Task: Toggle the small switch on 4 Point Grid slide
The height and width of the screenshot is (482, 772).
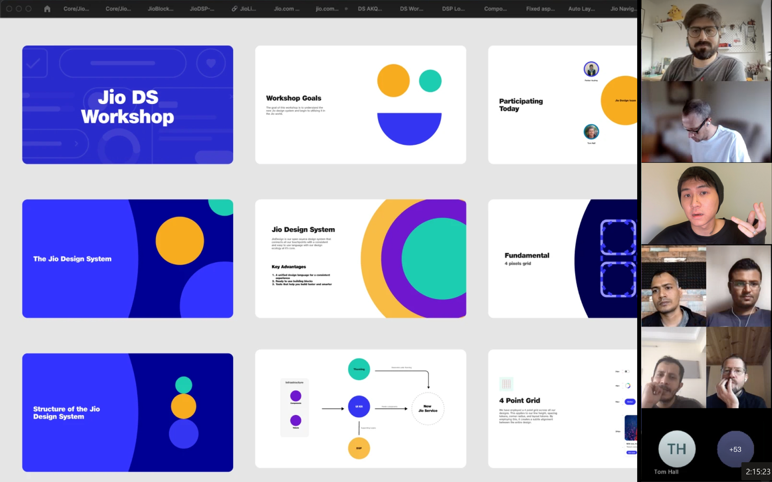Action: [x=627, y=371]
